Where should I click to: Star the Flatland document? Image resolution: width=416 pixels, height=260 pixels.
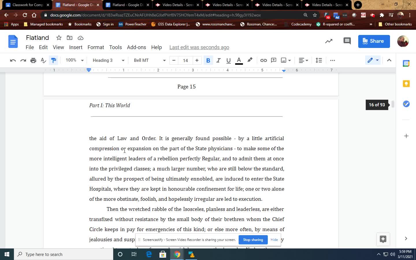[x=59, y=38]
